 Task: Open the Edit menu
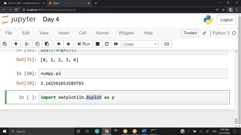click(26, 33)
